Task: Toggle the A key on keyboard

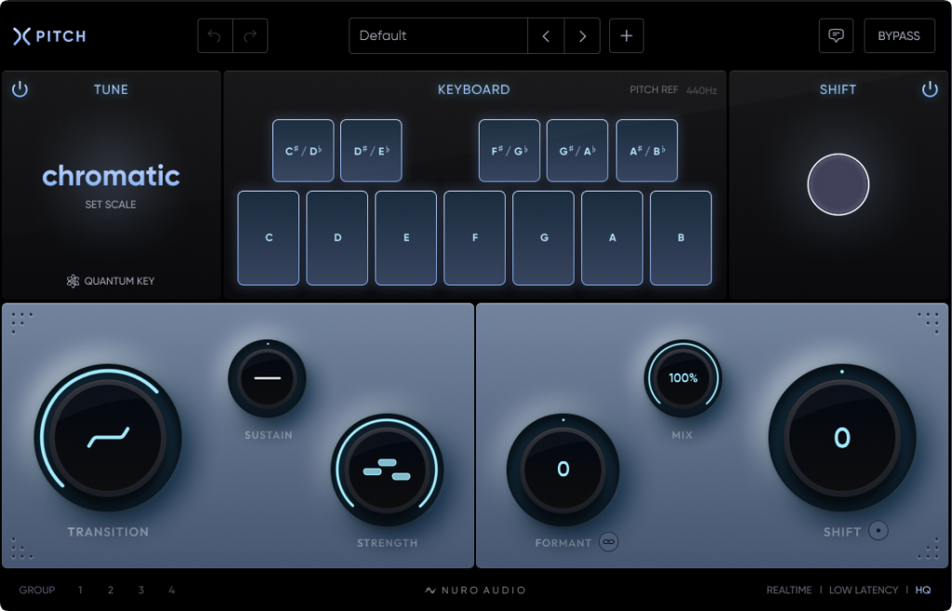Action: pyautogui.click(x=612, y=237)
